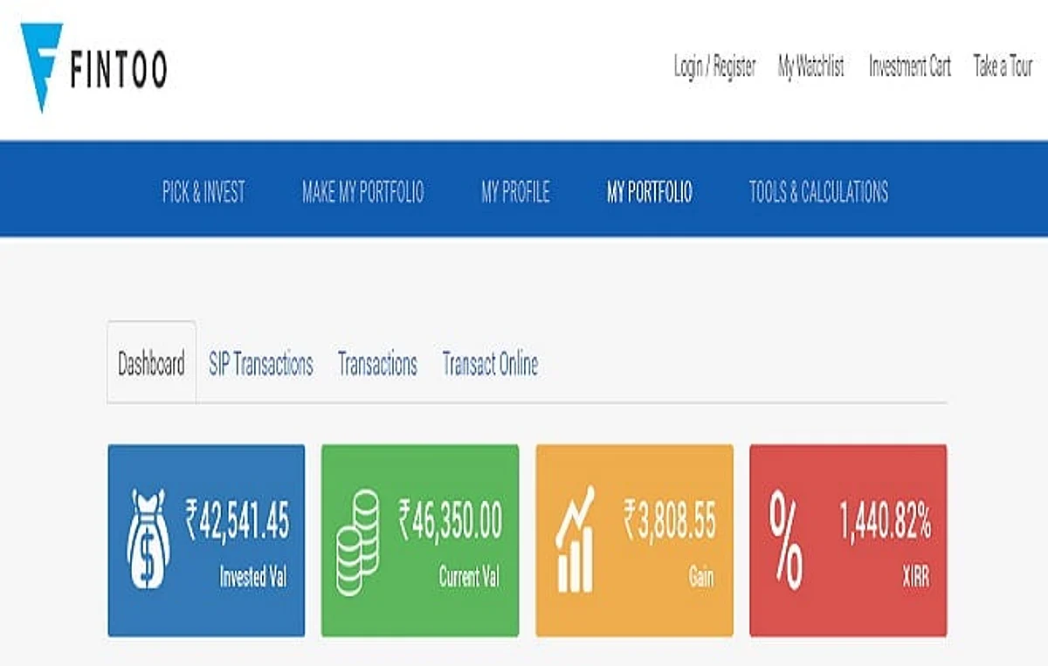Open Tools & Calculations menu

pyautogui.click(x=818, y=192)
